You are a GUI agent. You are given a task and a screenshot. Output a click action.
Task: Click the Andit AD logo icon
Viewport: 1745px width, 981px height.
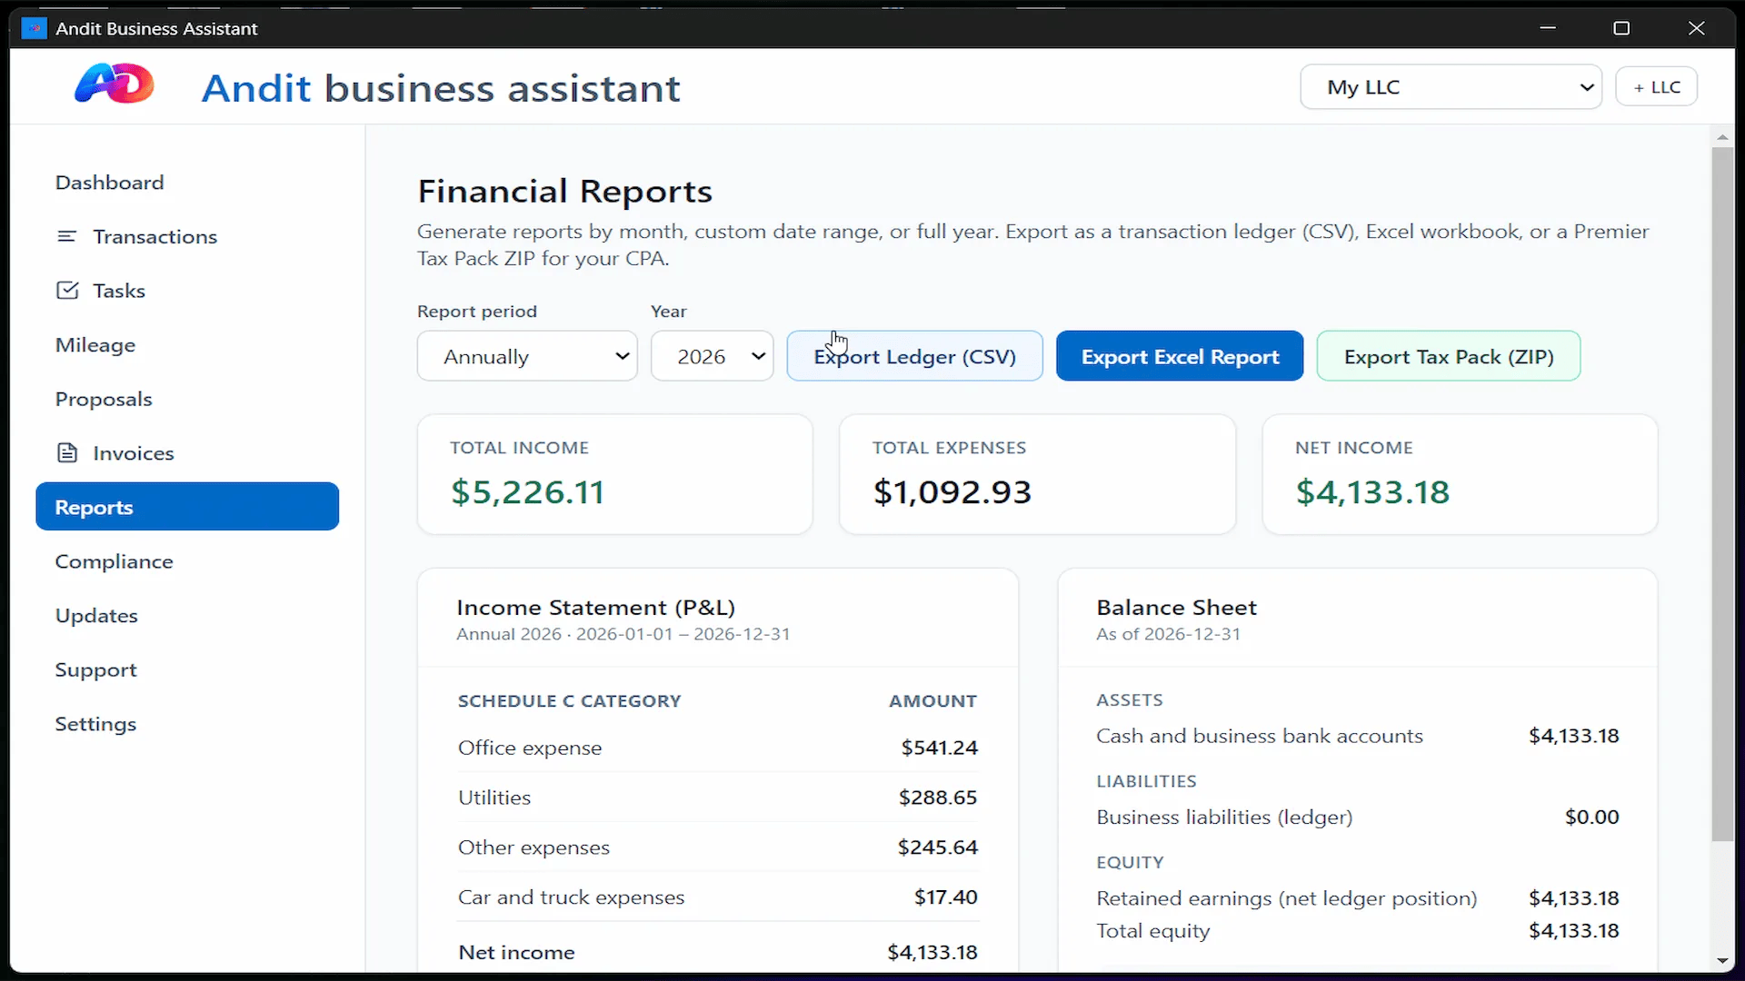[115, 84]
